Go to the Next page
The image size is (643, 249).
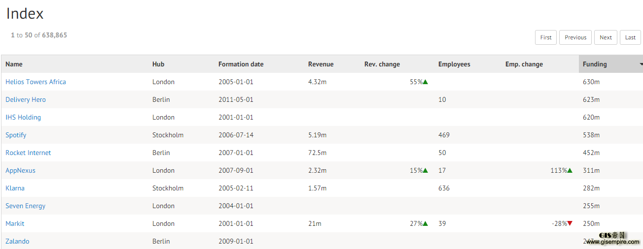coord(606,37)
